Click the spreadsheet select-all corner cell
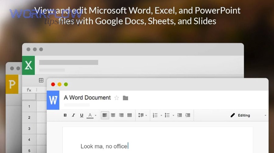274x153 pixels. tap(29, 97)
